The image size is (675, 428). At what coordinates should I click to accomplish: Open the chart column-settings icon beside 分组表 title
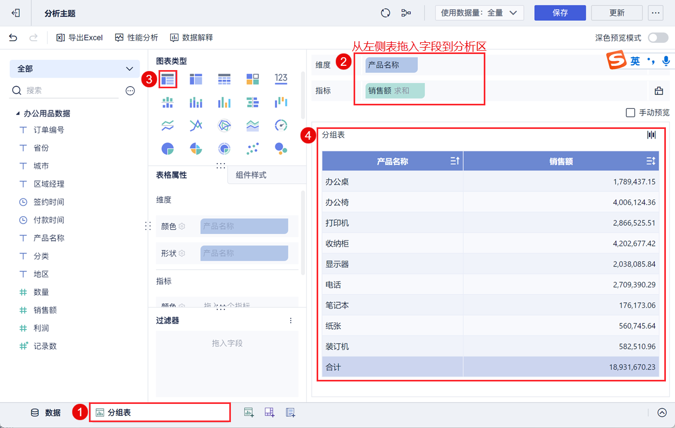pos(651,135)
